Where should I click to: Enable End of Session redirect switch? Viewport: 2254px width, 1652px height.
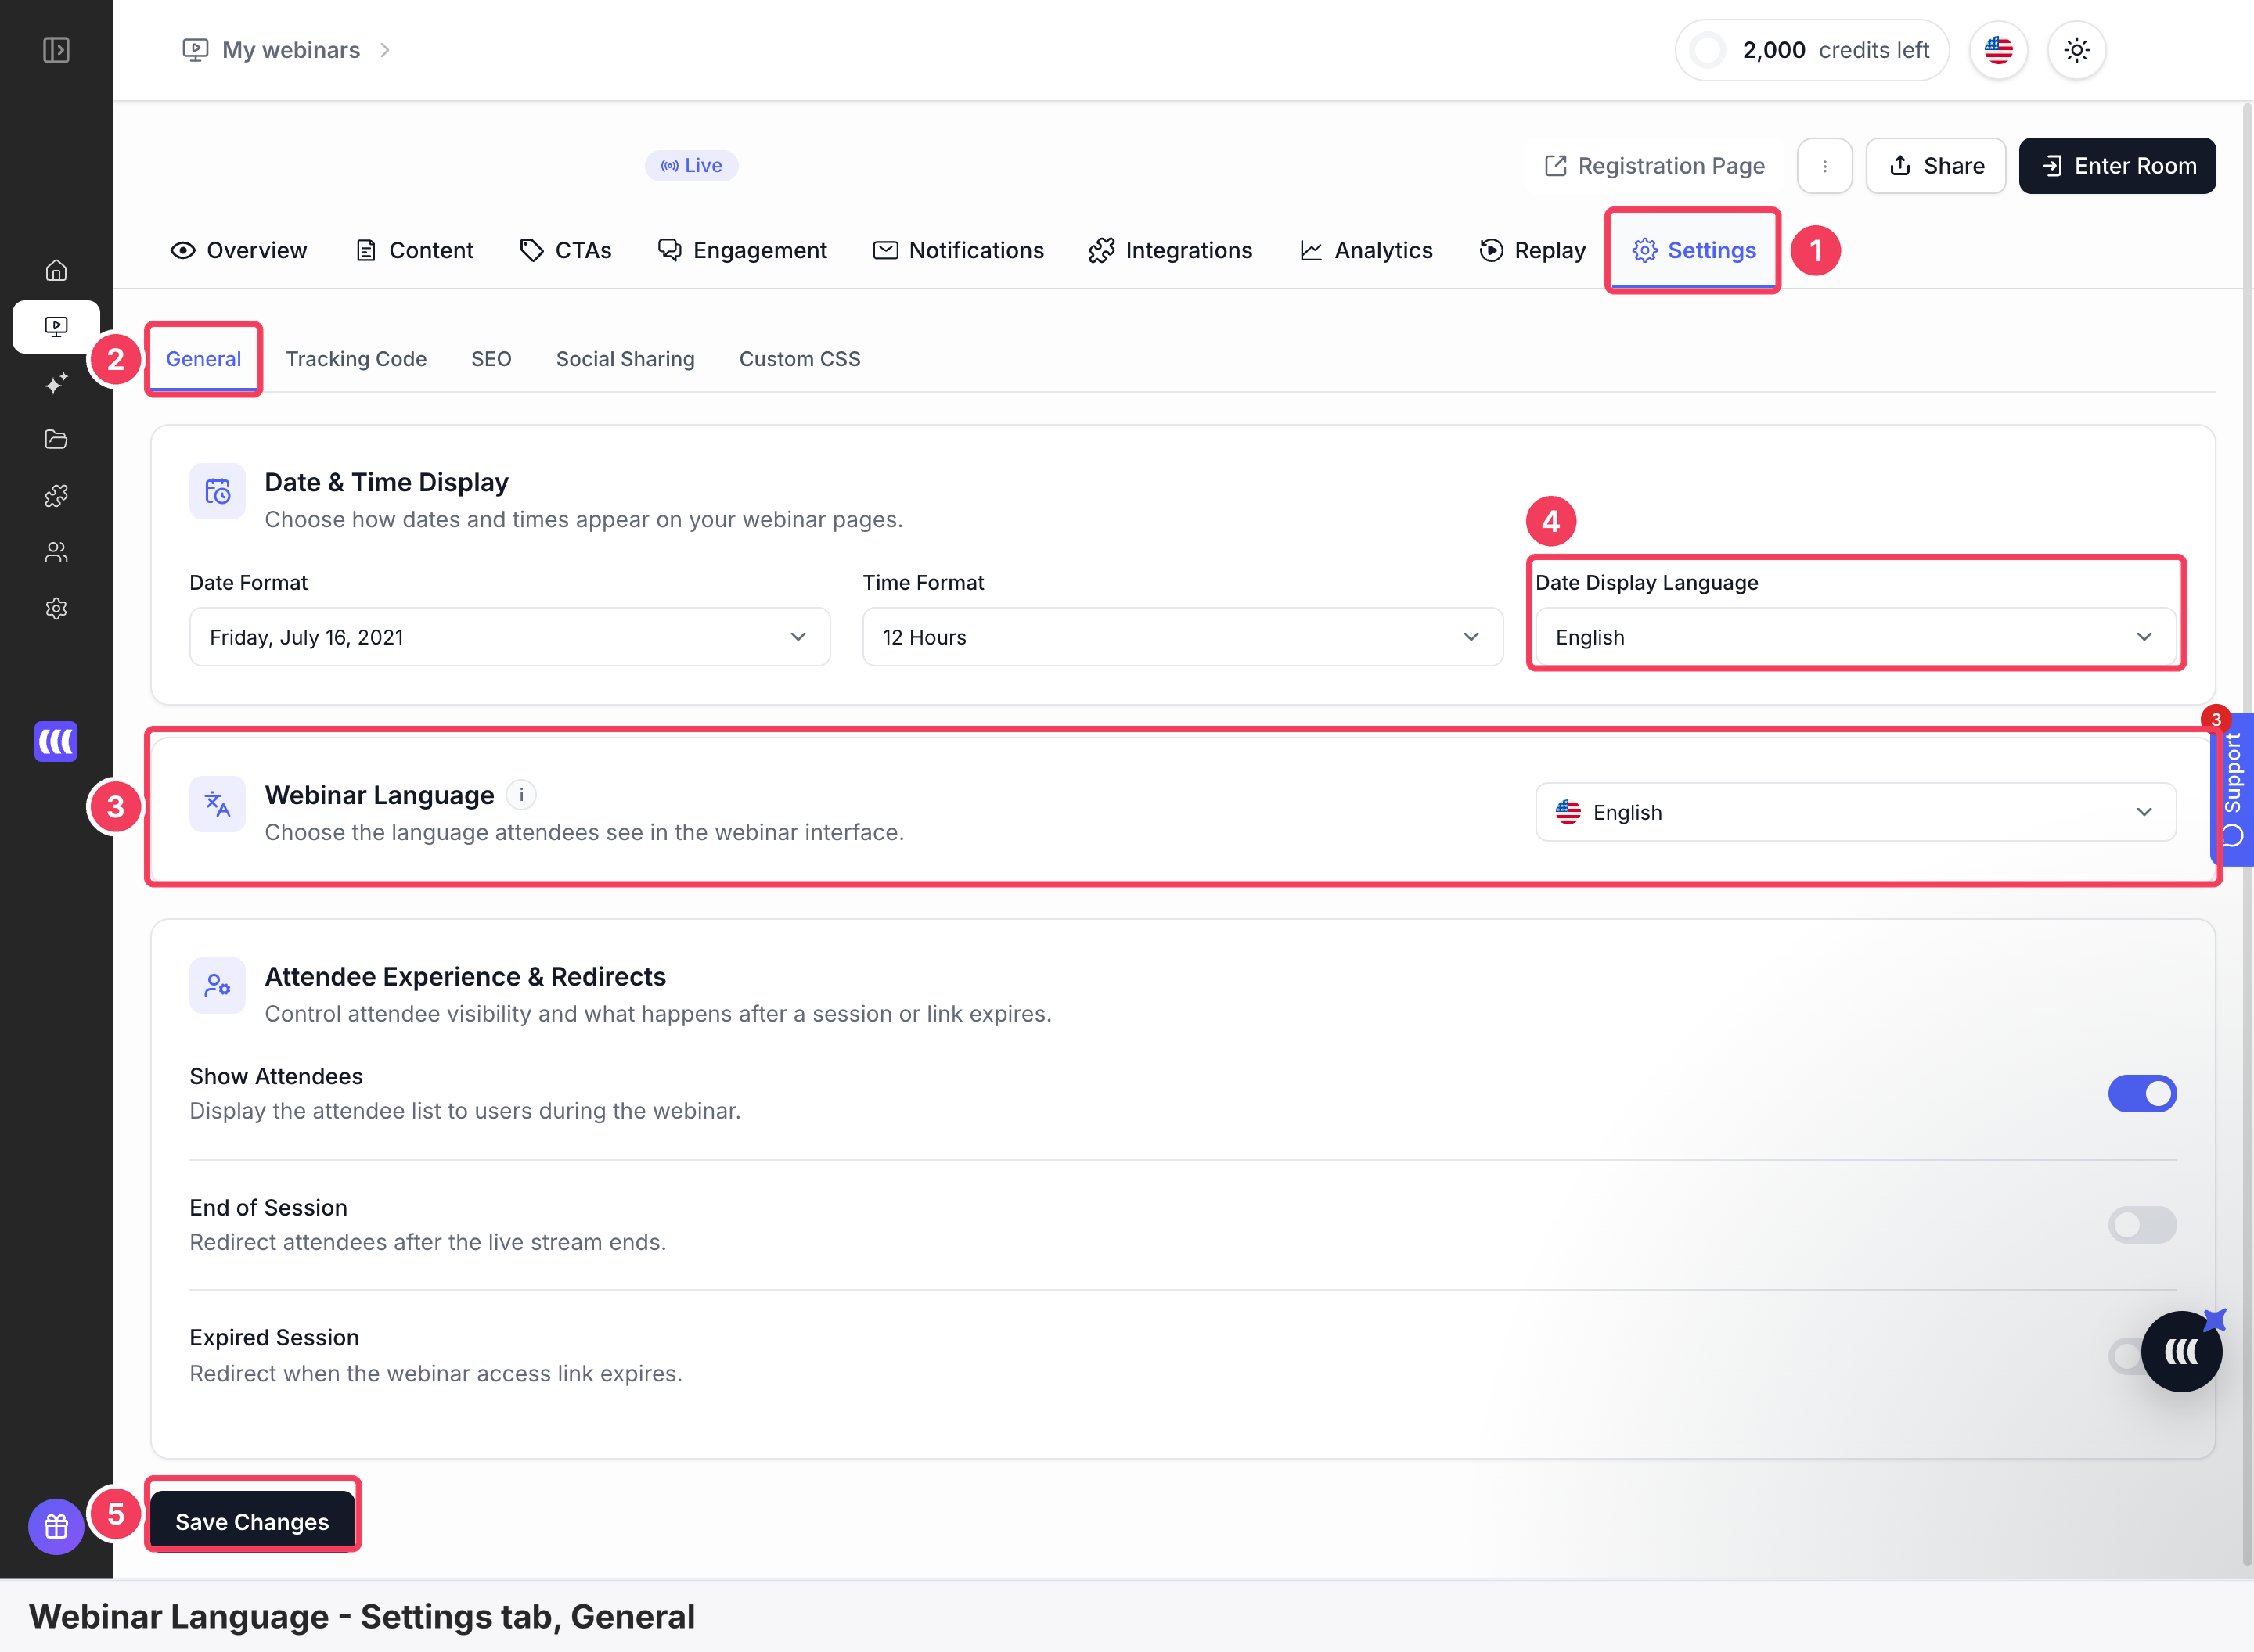coord(2142,1225)
